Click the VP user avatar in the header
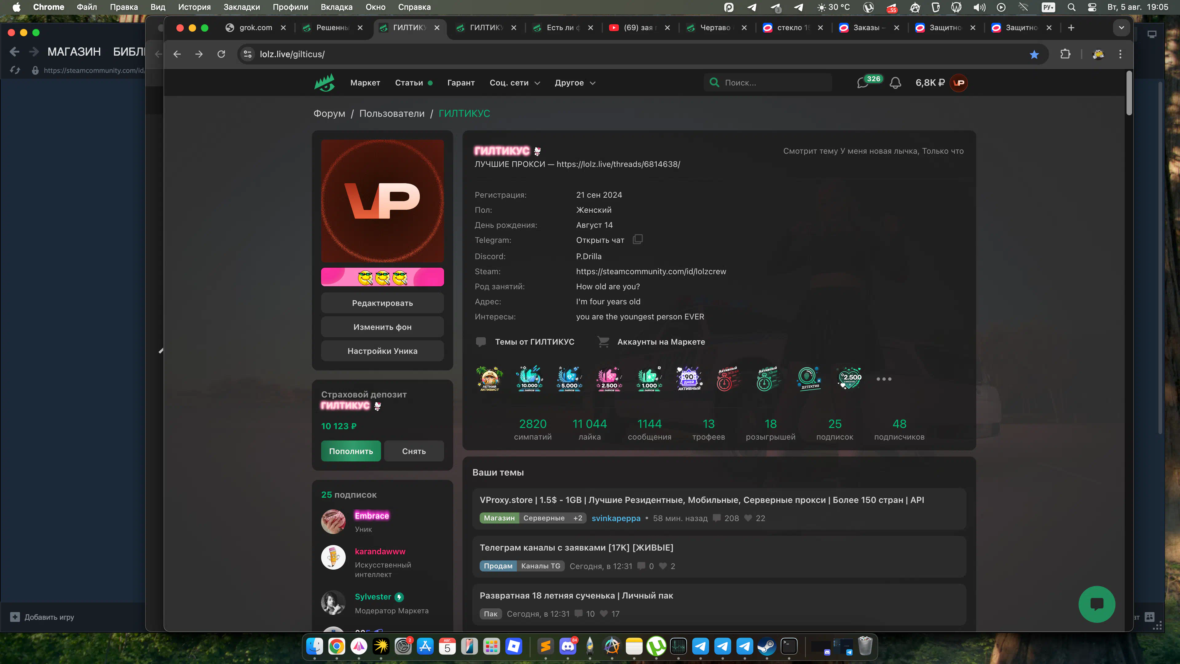Image resolution: width=1180 pixels, height=664 pixels. tap(959, 83)
